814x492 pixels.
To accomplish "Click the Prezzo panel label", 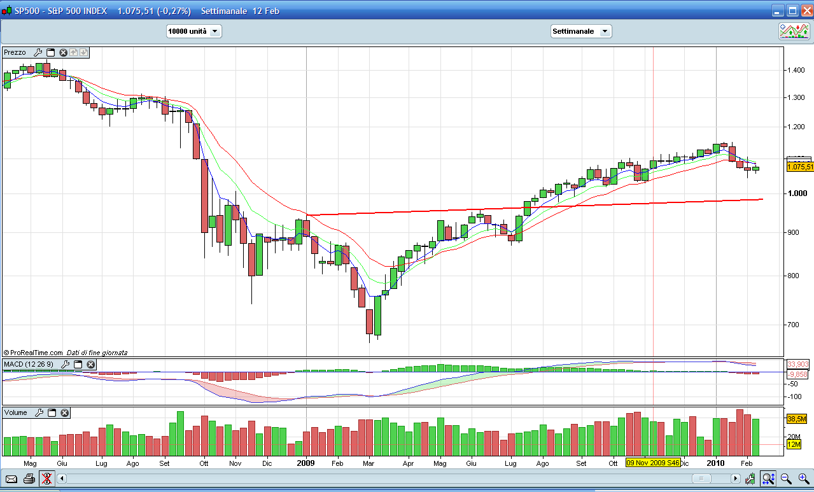I will 16,52.
